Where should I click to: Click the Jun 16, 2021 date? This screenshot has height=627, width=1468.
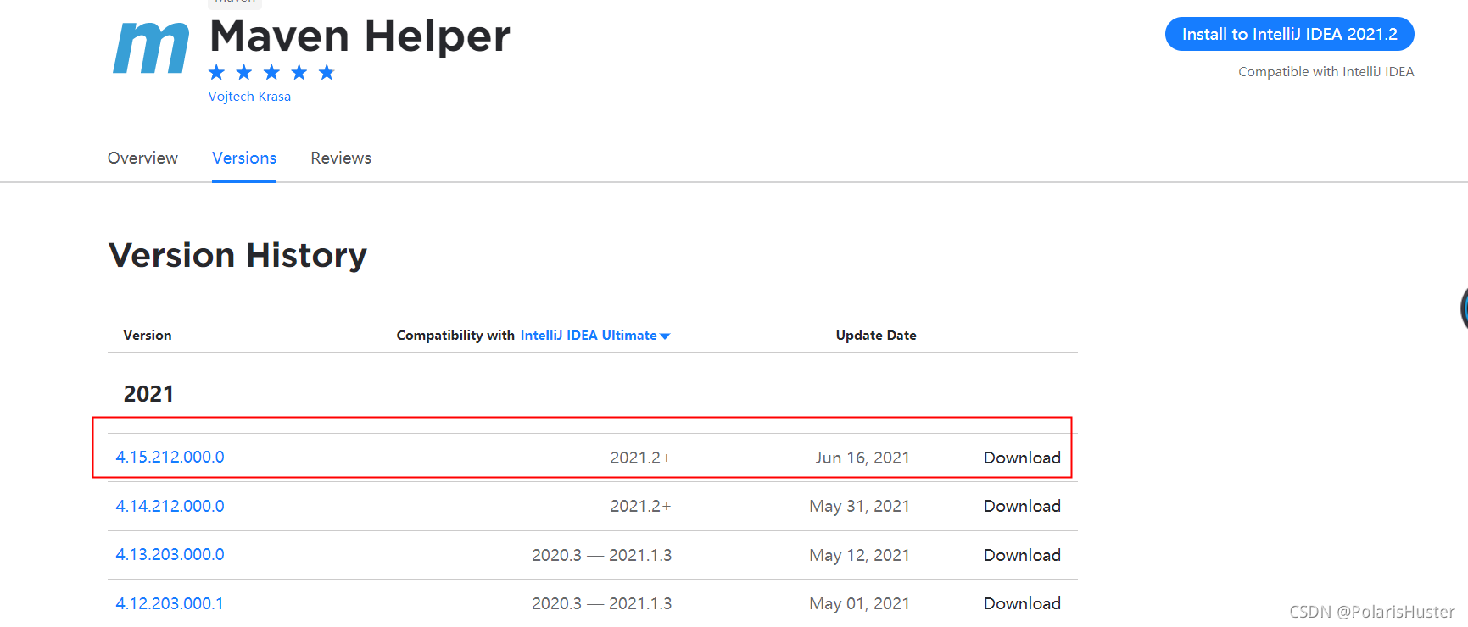tap(862, 458)
